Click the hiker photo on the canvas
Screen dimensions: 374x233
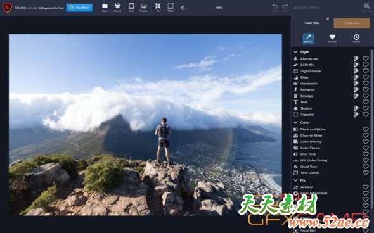coord(145,125)
